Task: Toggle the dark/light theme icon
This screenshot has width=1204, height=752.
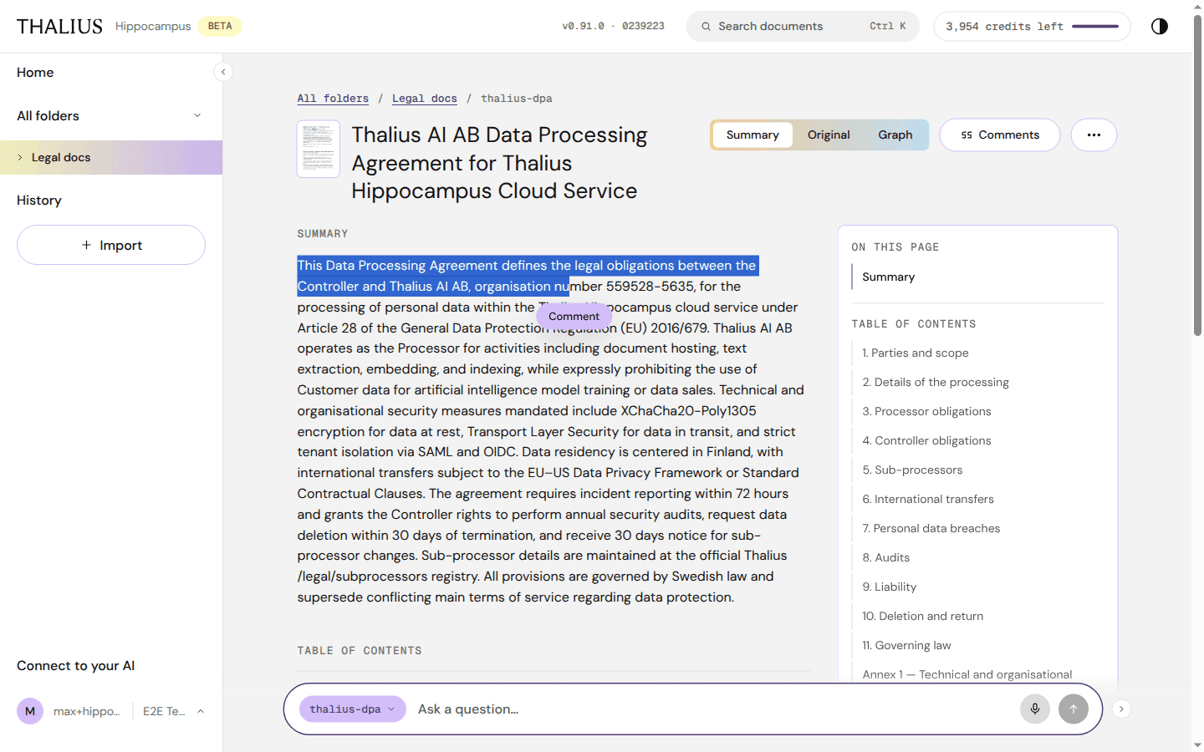Action: tap(1160, 26)
